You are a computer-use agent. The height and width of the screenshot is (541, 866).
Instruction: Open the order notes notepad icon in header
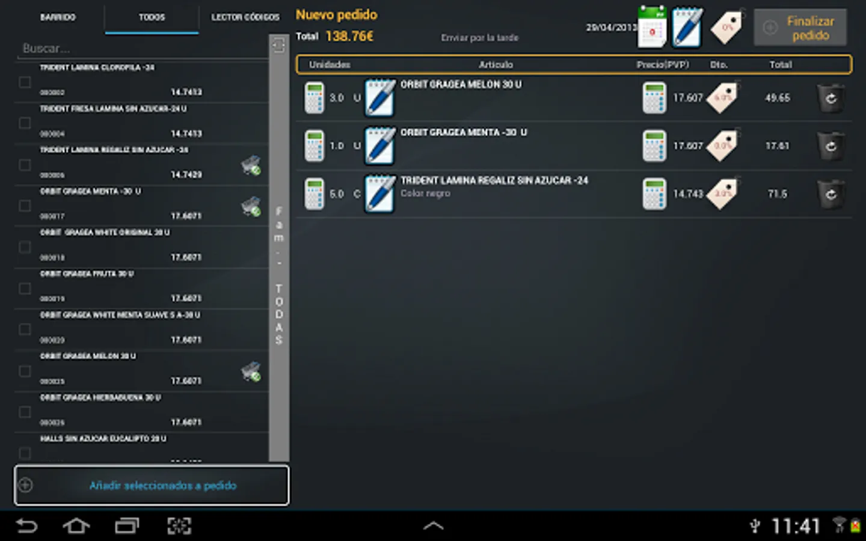(687, 27)
